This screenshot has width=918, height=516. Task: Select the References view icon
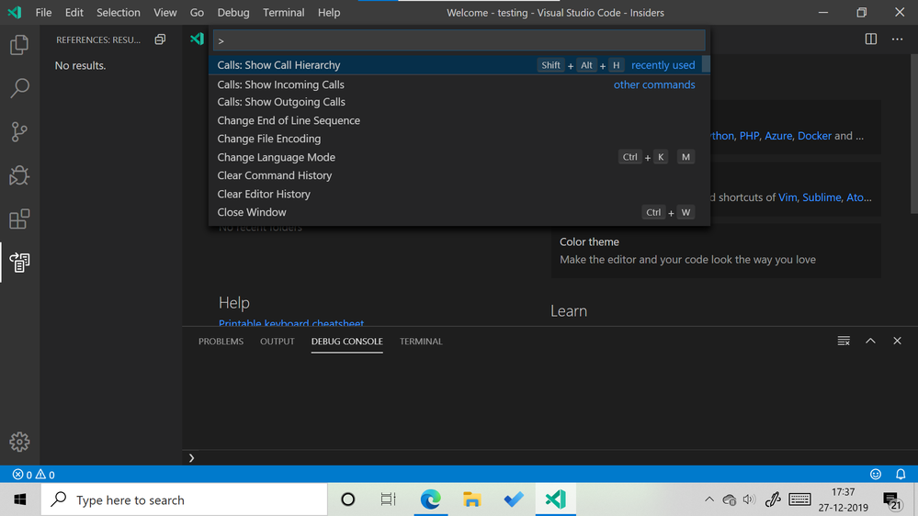coord(19,263)
